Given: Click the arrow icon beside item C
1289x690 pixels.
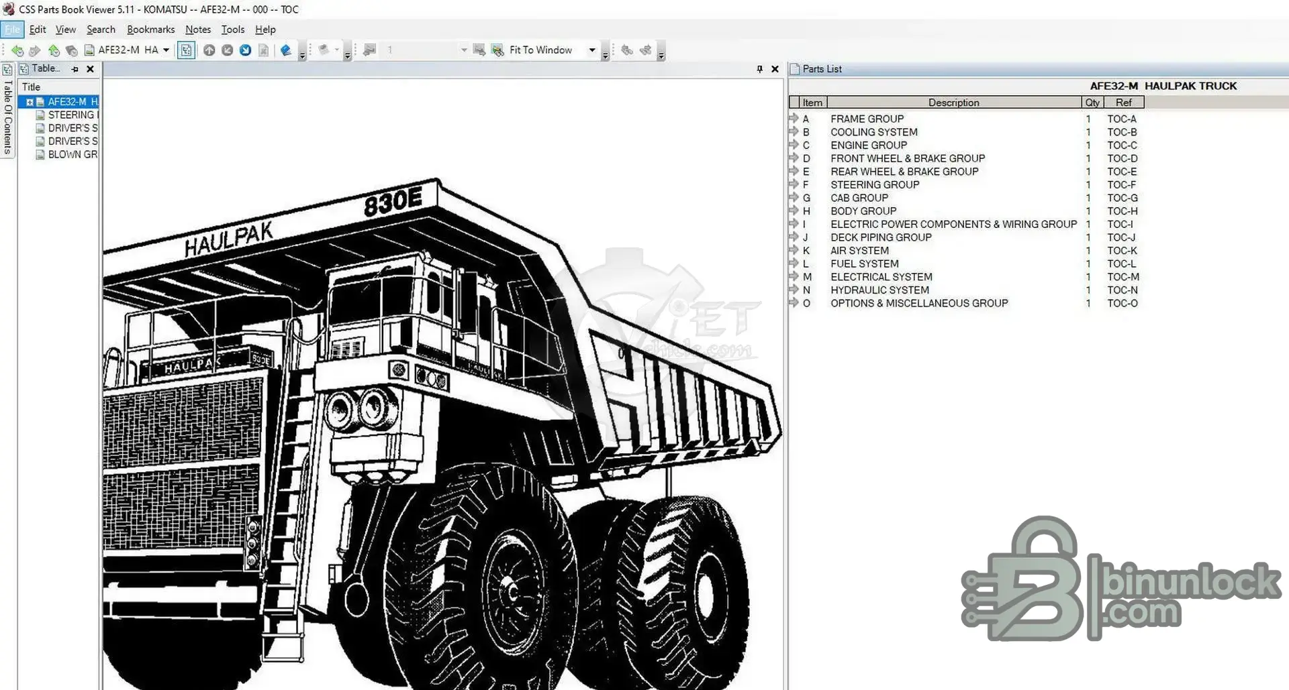Looking at the screenshot, I should pos(794,145).
